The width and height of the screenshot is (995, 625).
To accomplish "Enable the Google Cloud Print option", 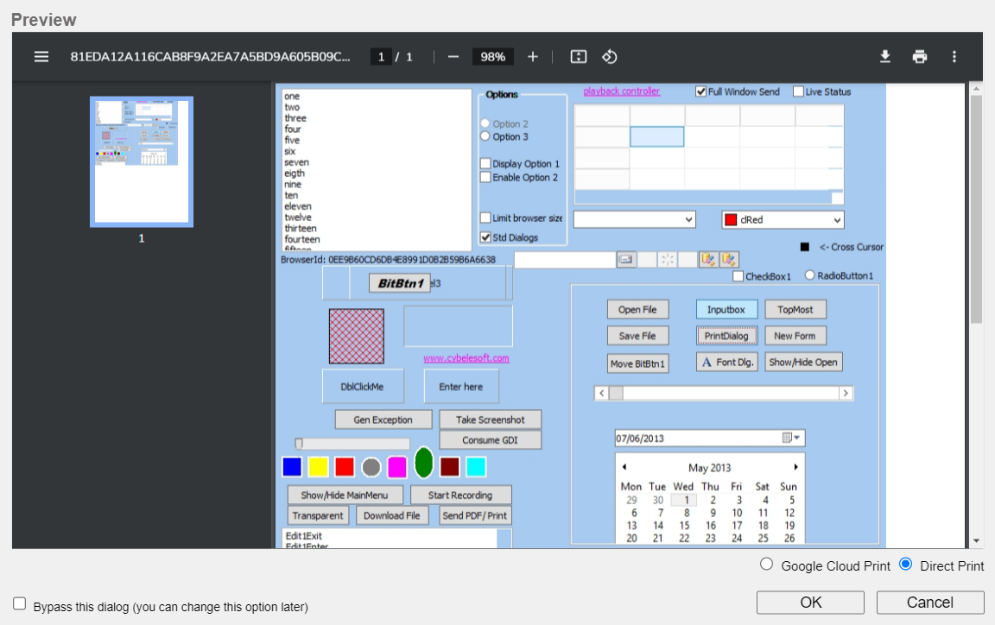I will (766, 564).
